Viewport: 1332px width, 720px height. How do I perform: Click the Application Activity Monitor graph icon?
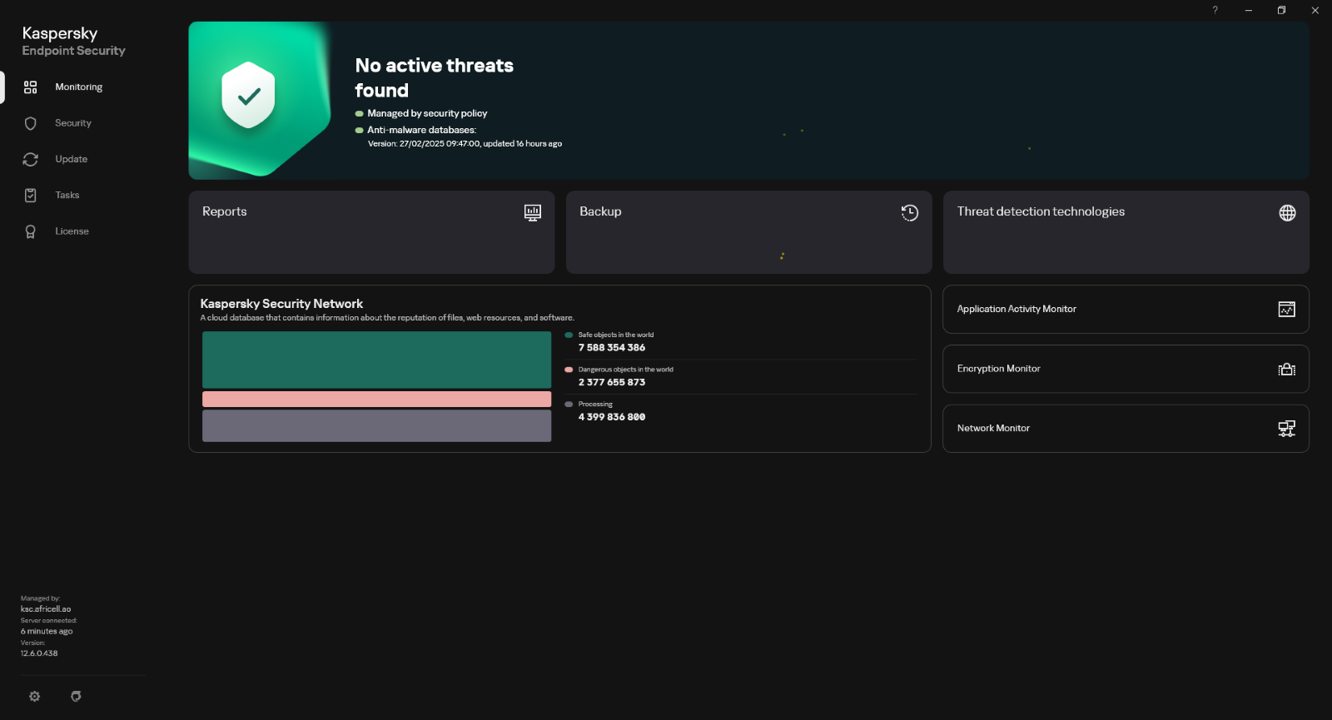coord(1286,310)
